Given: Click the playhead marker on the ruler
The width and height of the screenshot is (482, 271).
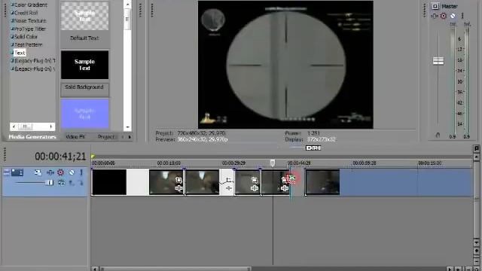Looking at the screenshot, I should [x=273, y=163].
